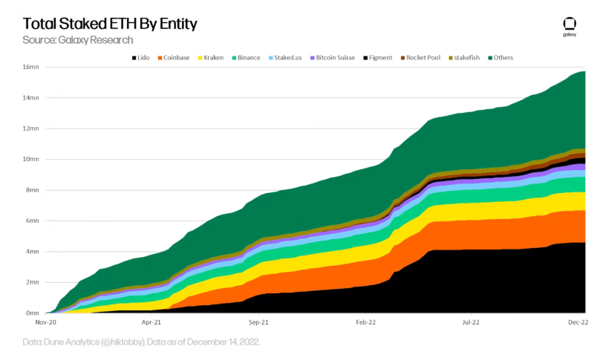Select the Figment legend label
The width and height of the screenshot is (605, 352).
[380, 57]
